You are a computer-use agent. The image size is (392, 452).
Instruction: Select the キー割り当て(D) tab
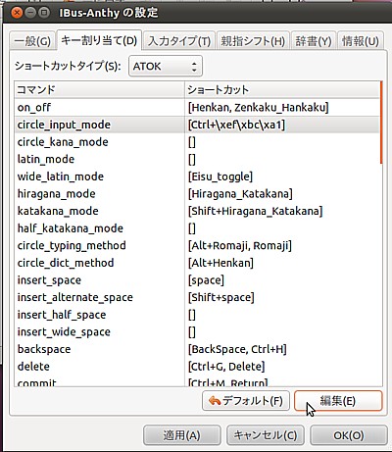click(99, 40)
